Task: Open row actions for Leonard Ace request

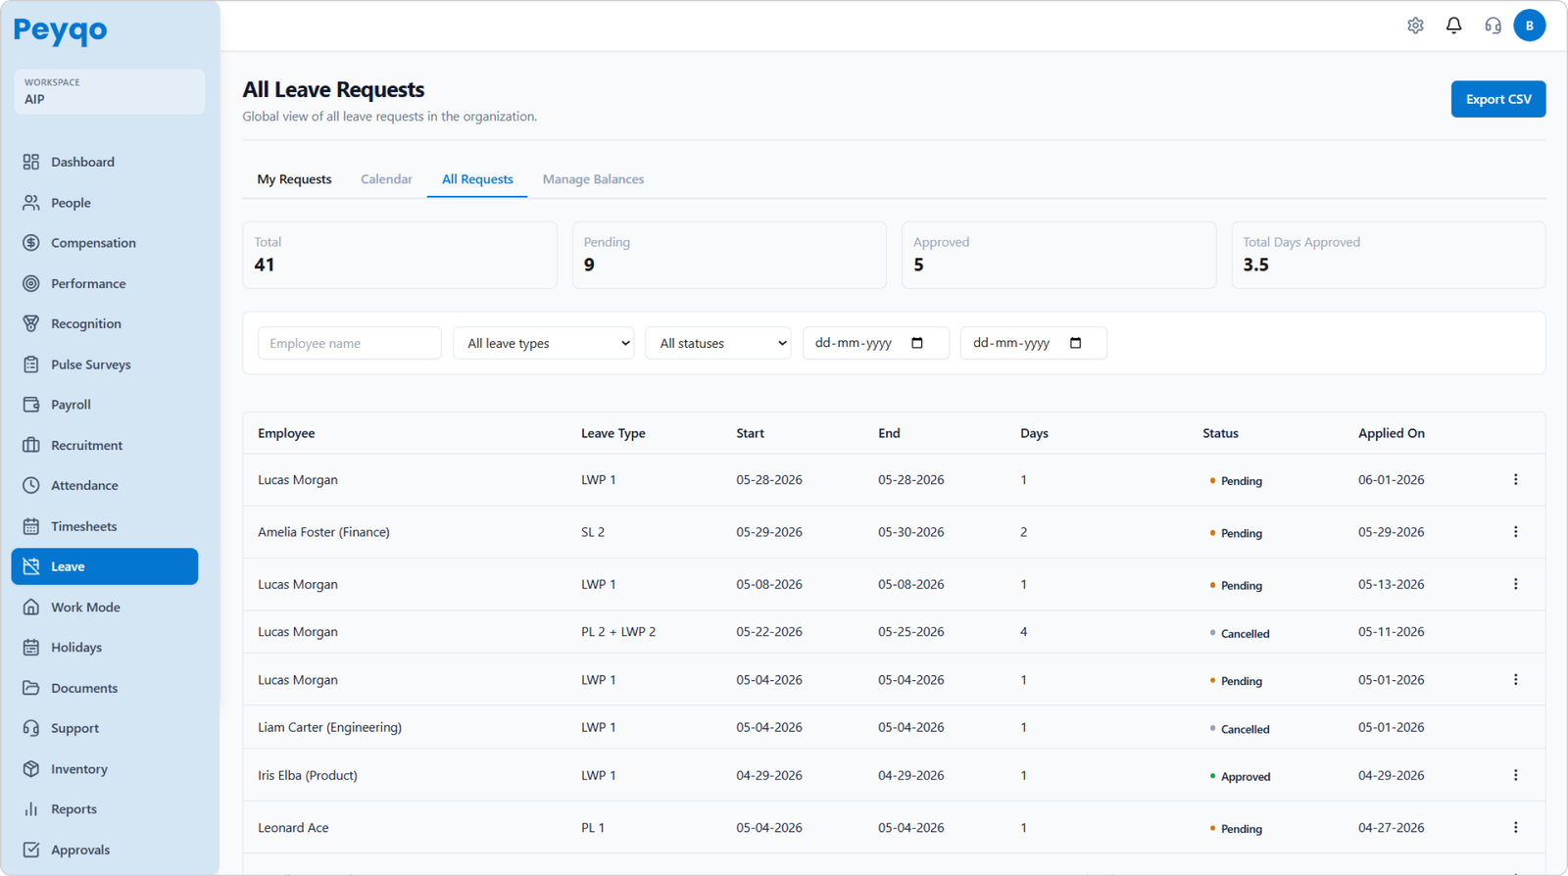Action: (x=1515, y=828)
